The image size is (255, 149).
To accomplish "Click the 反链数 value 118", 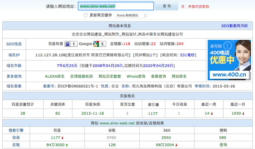I will (127, 44).
